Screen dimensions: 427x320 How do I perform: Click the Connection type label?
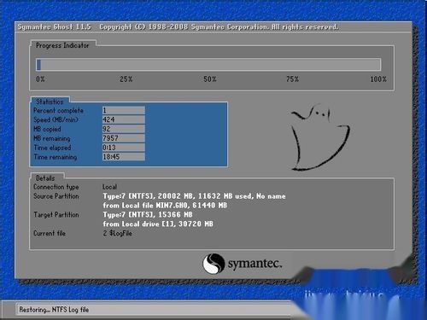56,187
